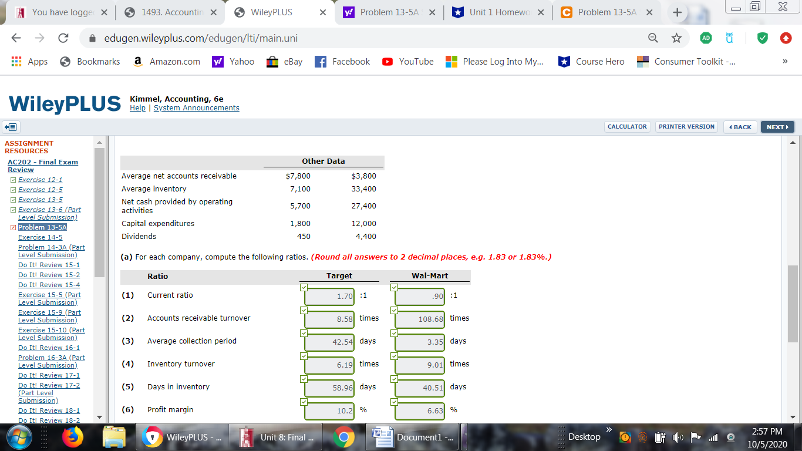802x451 pixels.
Task: Expand the Desktop toolbar chevron in taskbar
Action: pos(609,431)
